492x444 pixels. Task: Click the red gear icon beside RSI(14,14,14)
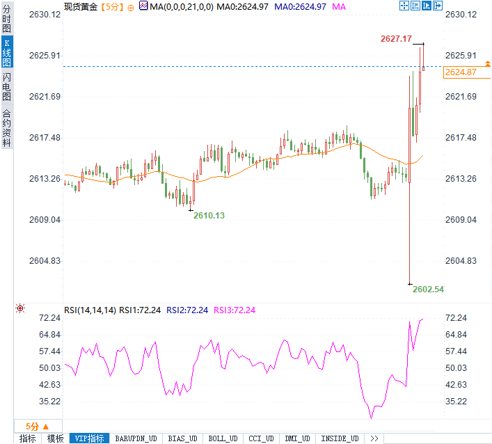[x=20, y=308]
